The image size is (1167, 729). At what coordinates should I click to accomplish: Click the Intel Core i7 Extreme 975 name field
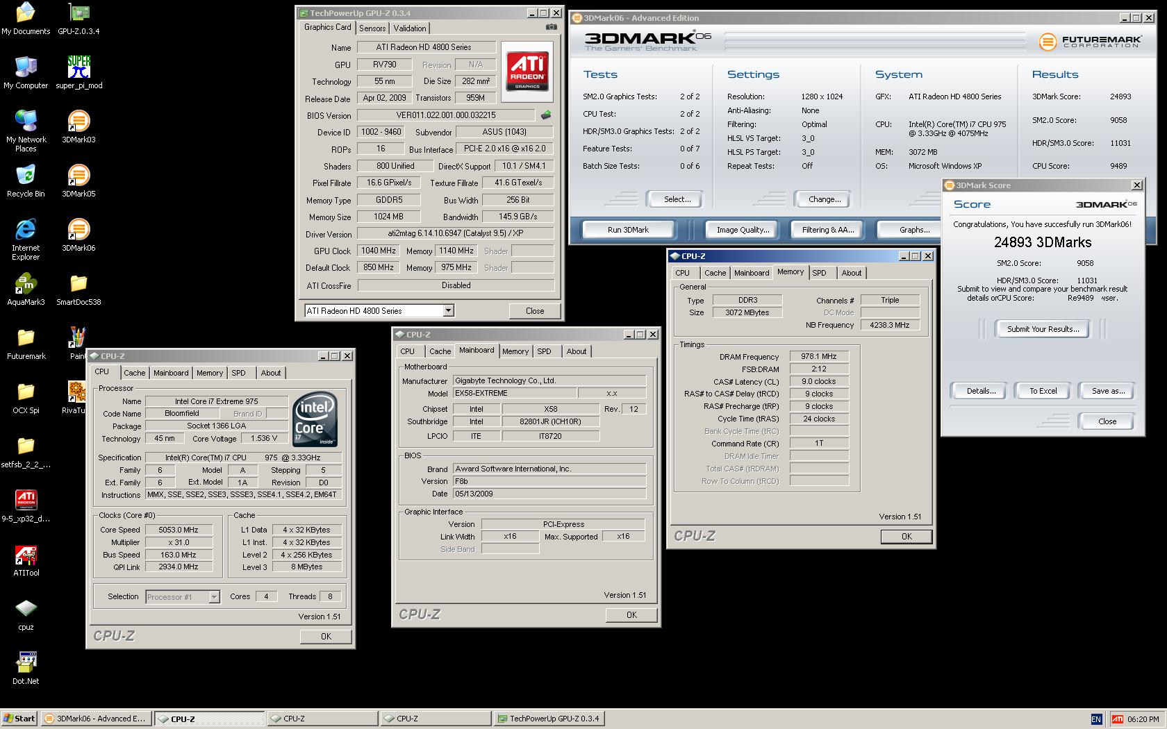pyautogui.click(x=217, y=401)
